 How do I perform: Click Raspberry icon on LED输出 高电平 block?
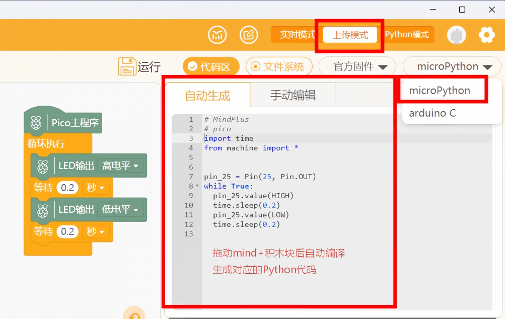coord(43,167)
